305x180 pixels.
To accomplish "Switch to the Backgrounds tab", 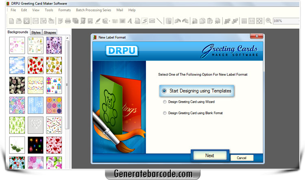I will (18, 32).
